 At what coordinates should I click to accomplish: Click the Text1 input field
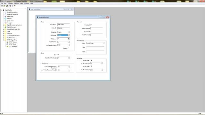point(95,48)
